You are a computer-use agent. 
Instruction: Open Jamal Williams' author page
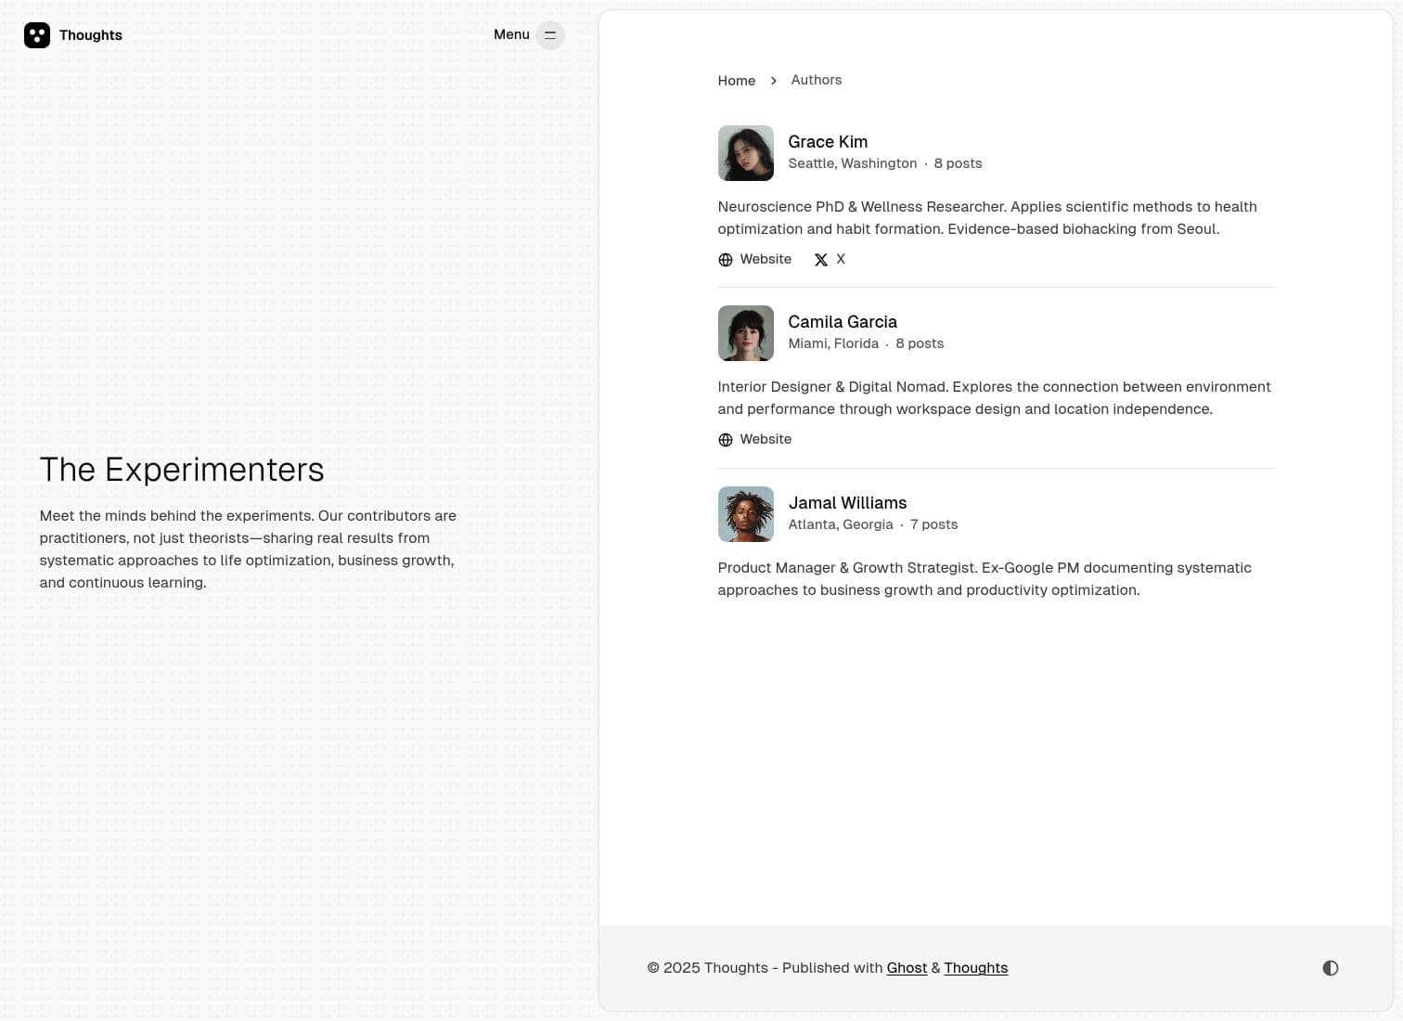(x=847, y=503)
